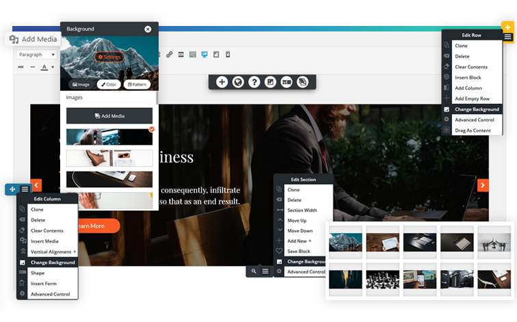
Task: Click the Background panel scrollbar
Action: tap(157, 98)
